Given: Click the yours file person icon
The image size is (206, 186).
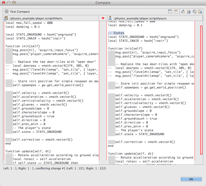Looking at the screenshot, I should pyautogui.click(x=110, y=18).
